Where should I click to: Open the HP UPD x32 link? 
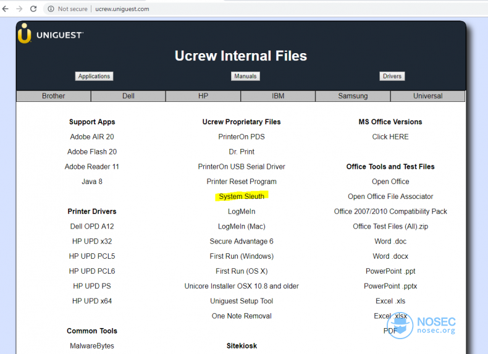pos(92,242)
